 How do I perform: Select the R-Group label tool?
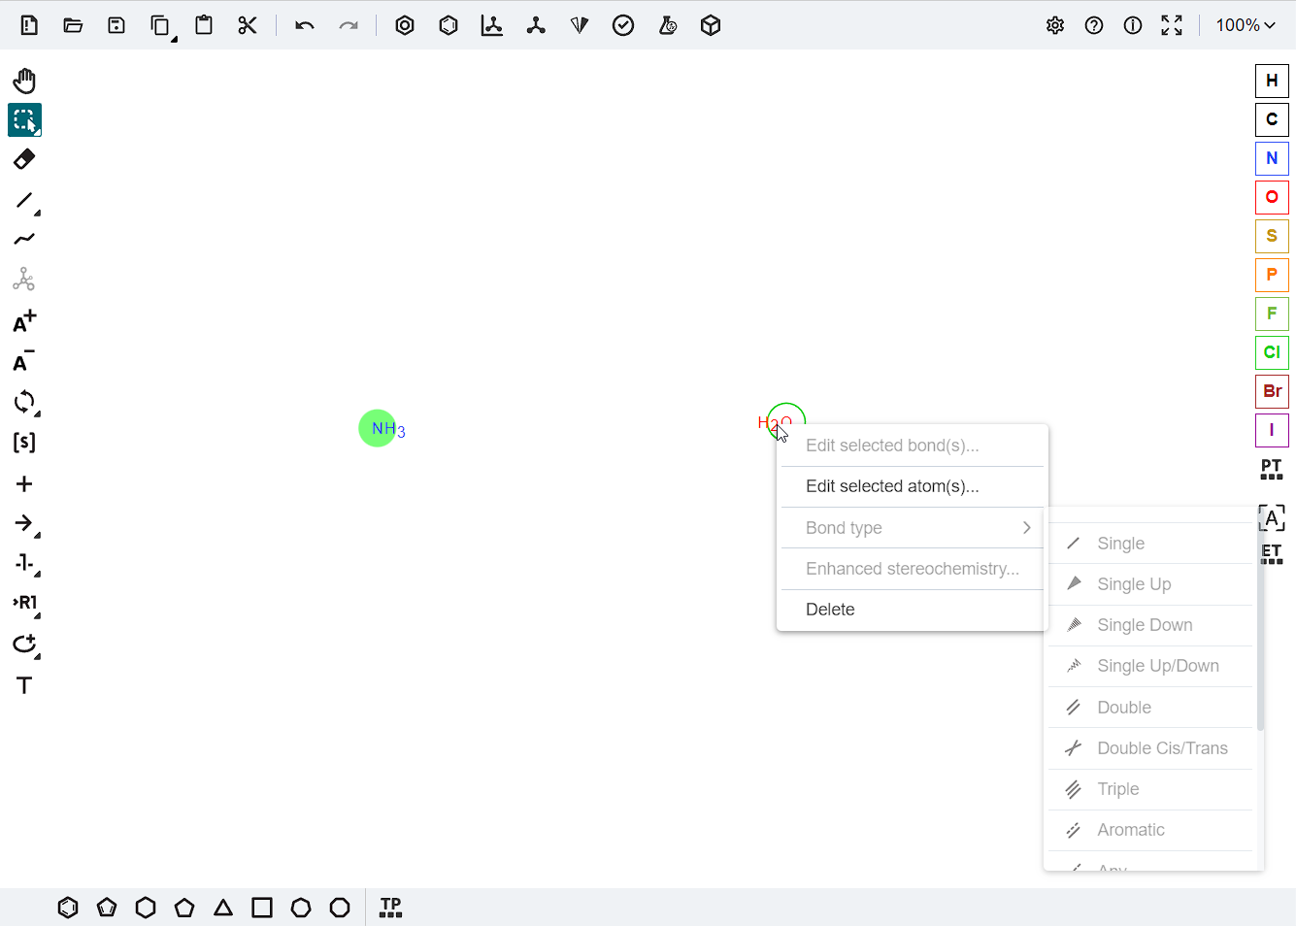24,603
